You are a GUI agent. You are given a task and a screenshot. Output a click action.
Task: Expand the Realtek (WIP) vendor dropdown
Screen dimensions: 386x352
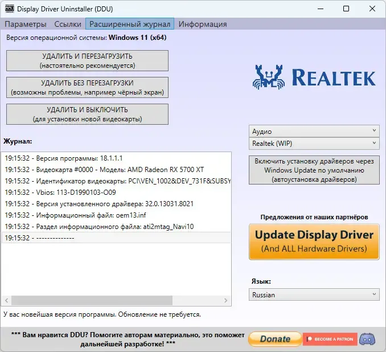tap(314, 144)
